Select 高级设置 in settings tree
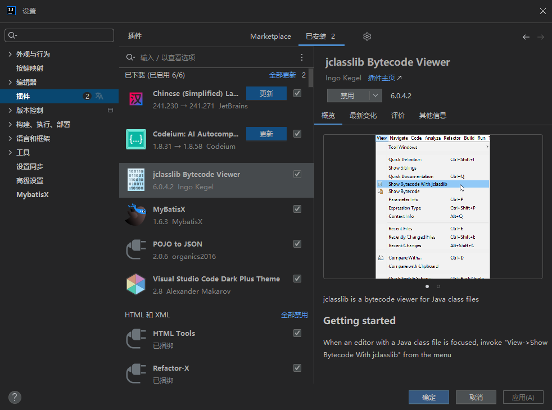The height and width of the screenshot is (410, 552). (x=30, y=181)
